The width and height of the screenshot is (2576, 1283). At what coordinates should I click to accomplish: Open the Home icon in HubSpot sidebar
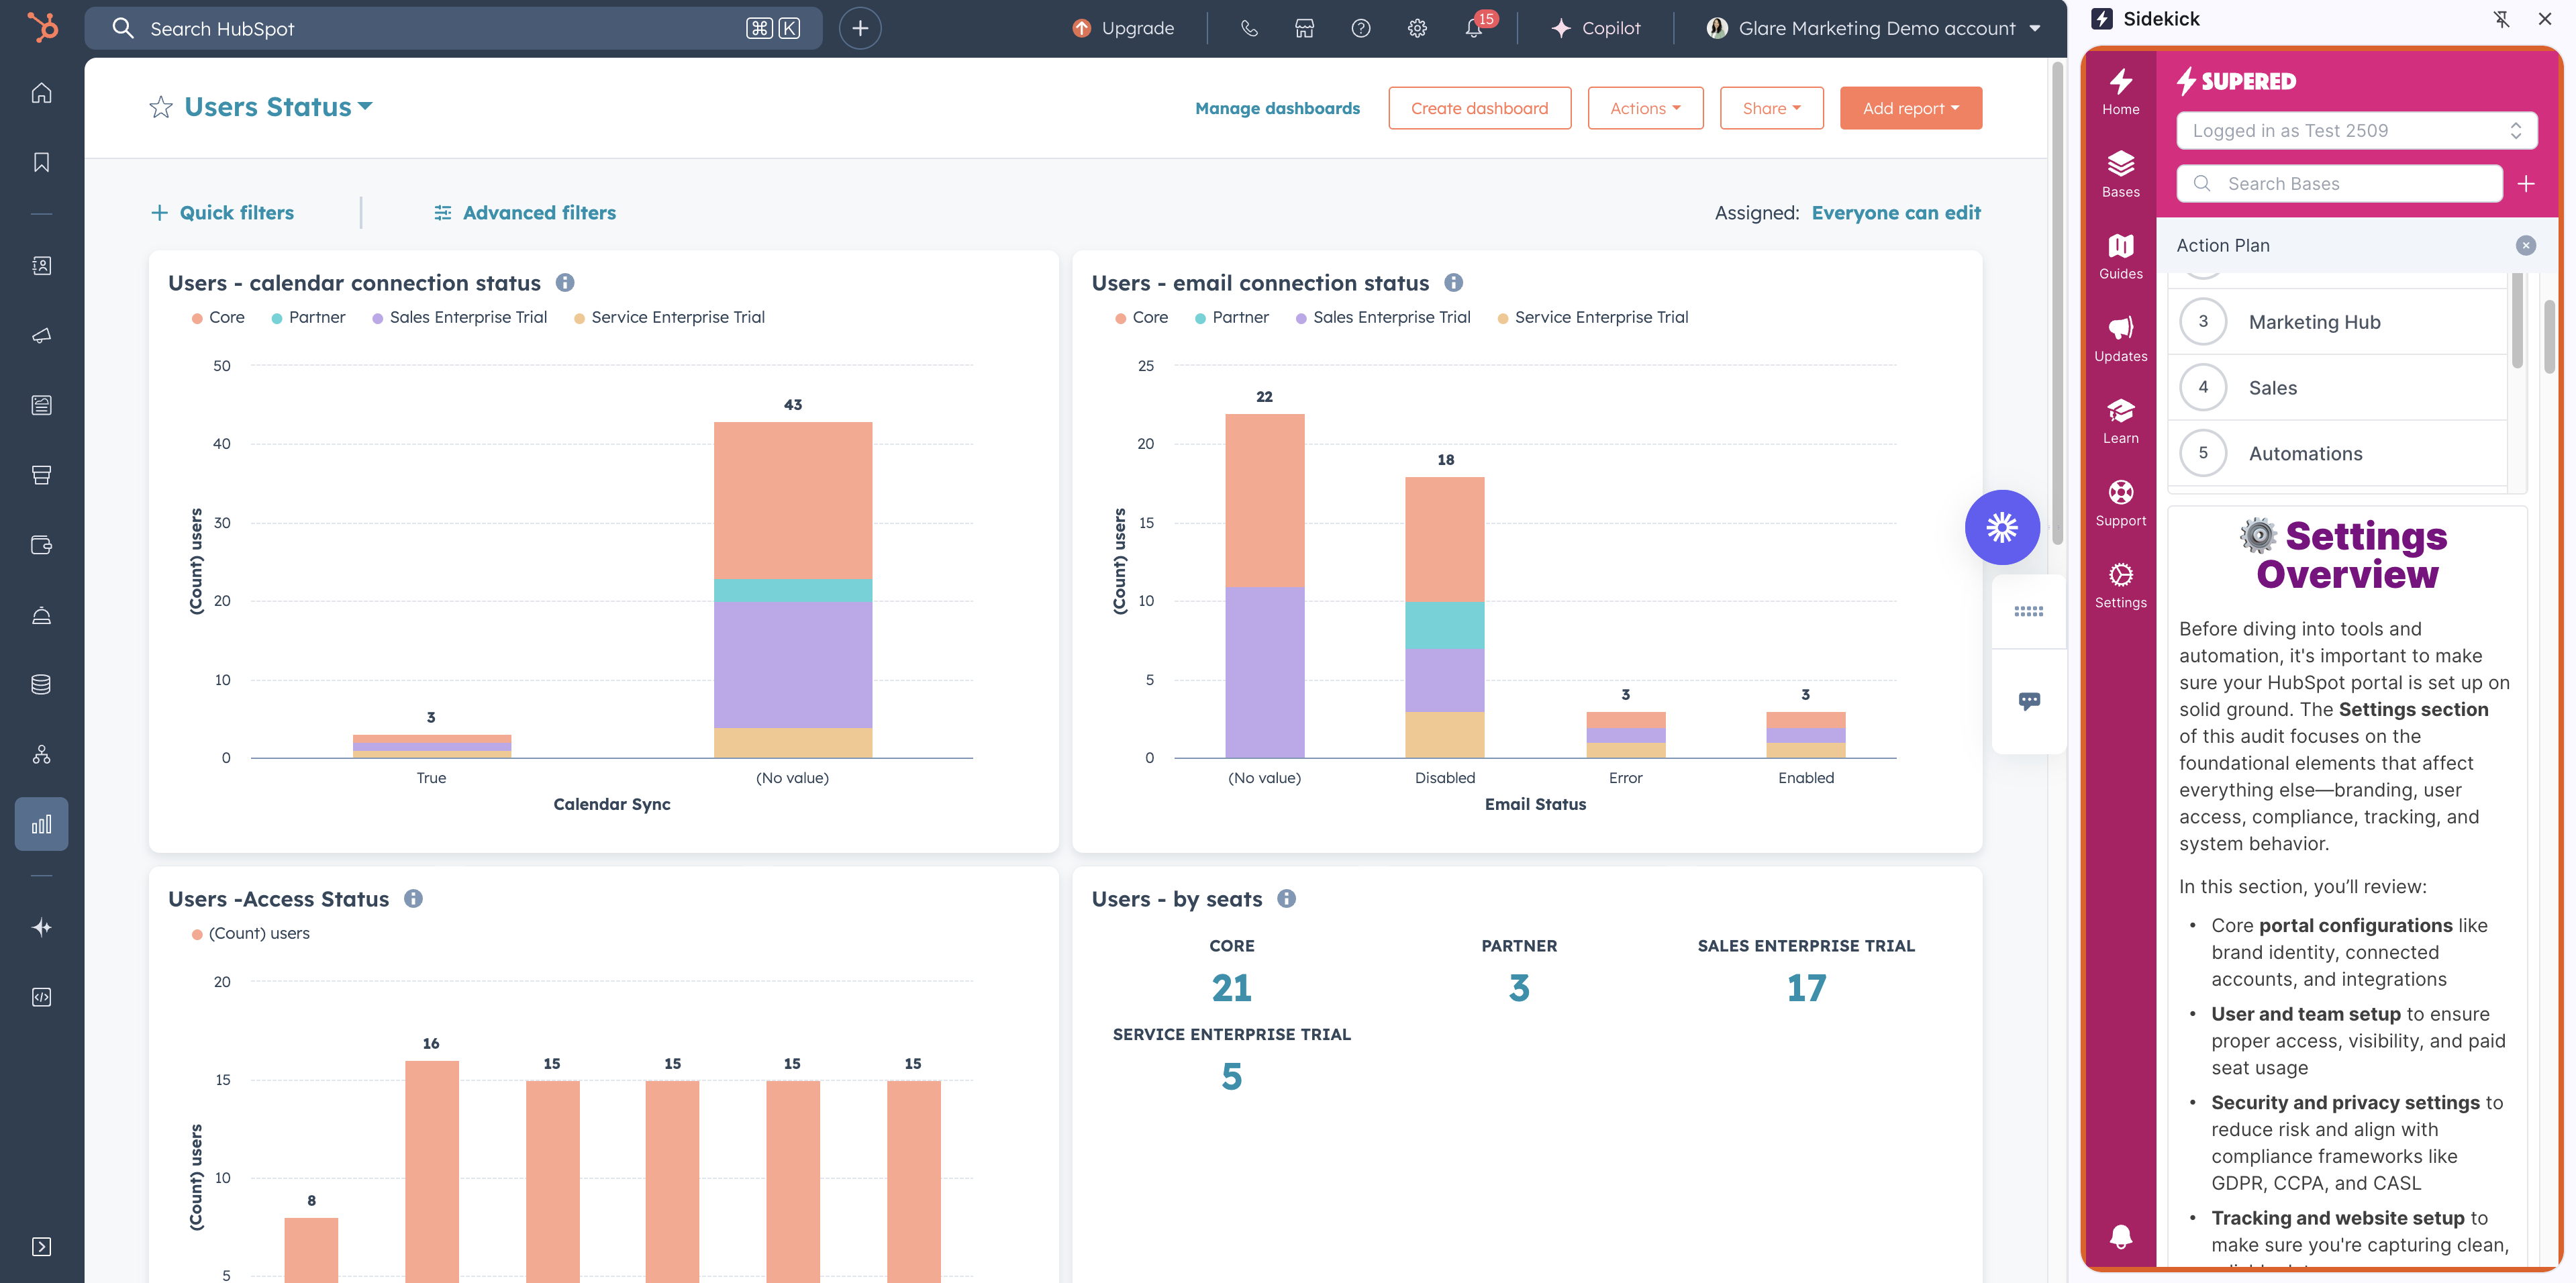[41, 93]
